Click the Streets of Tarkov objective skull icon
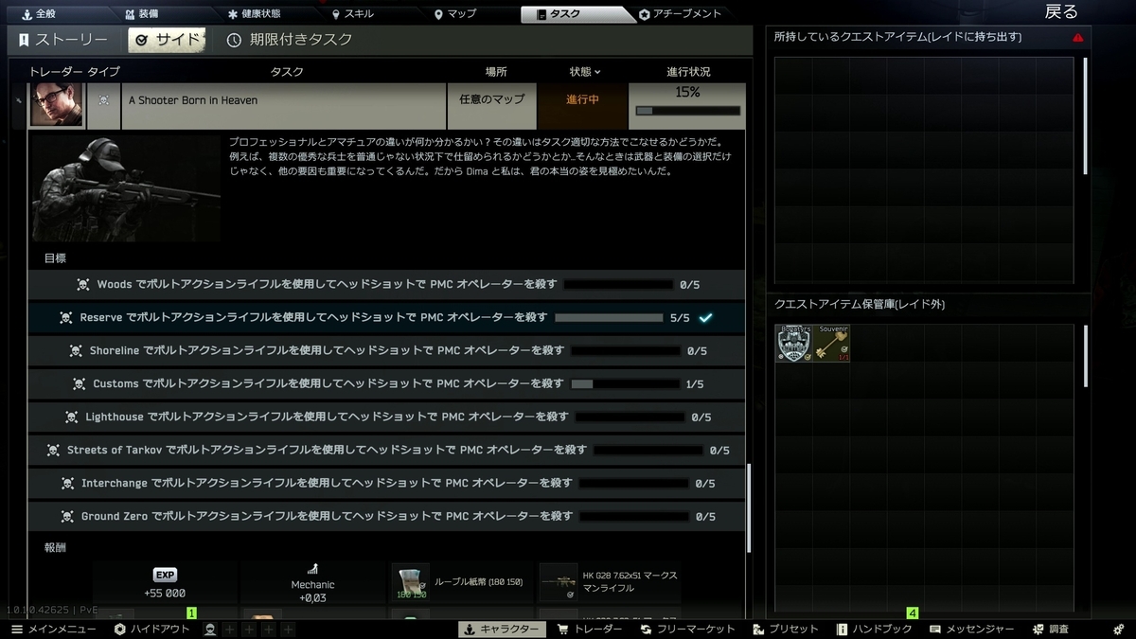1136x639 pixels. click(x=53, y=451)
